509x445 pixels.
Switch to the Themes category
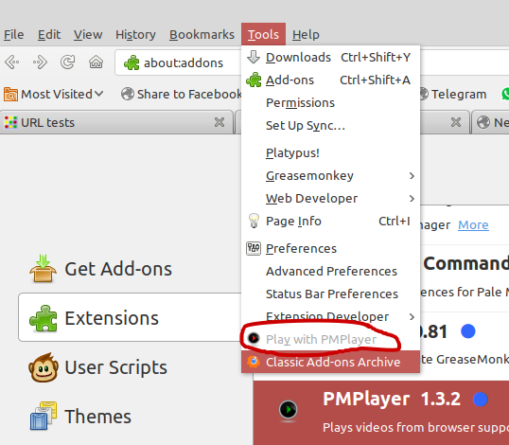(130, 416)
